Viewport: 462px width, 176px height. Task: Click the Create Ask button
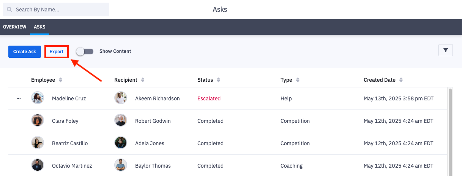pyautogui.click(x=25, y=52)
